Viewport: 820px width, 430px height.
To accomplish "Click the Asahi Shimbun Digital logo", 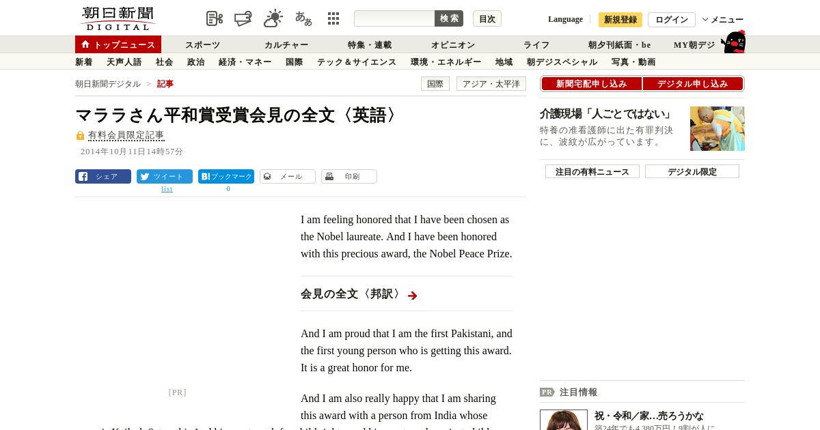I will coord(118,18).
